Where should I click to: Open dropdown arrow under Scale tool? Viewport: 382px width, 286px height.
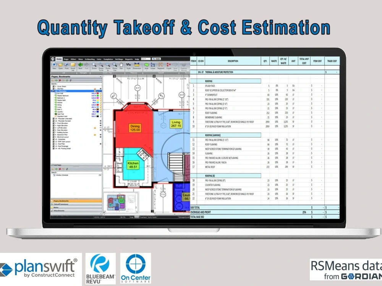point(128,70)
